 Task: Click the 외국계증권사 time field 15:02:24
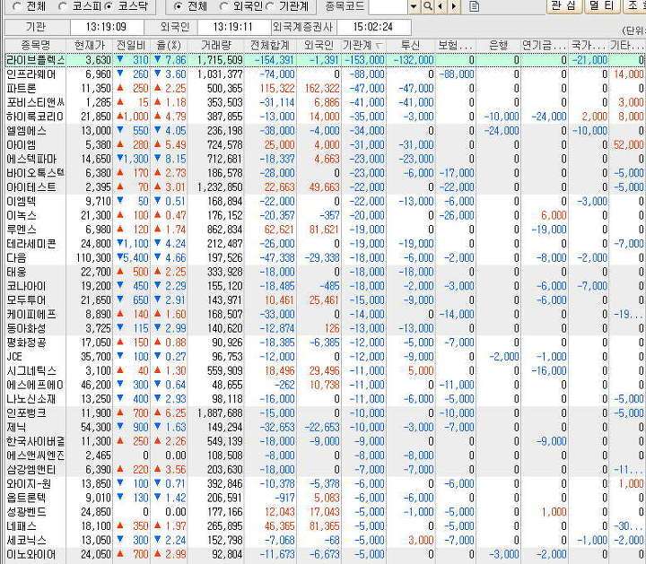[x=373, y=27]
